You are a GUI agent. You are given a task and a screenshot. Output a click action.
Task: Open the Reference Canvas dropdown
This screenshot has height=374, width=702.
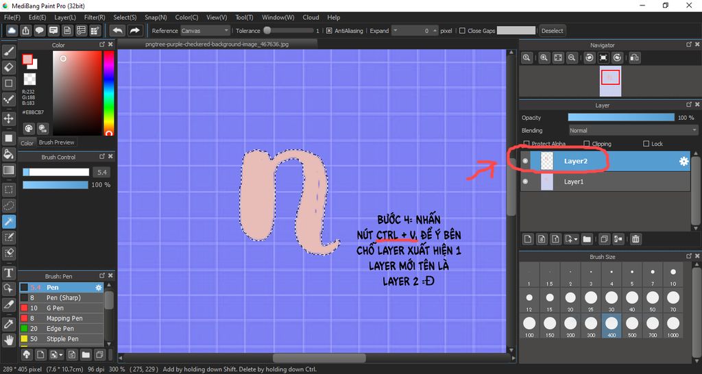coord(206,31)
